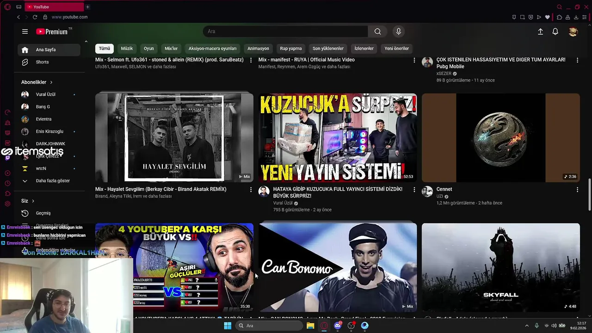The height and width of the screenshot is (333, 592).
Task: Select the Yeni öneriler chip
Action: (x=397, y=49)
